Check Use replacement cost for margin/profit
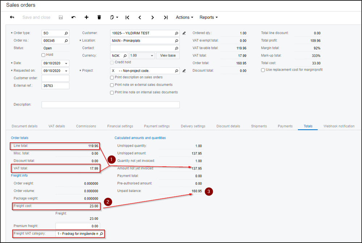This screenshot has width=362, height=243. 263,70
